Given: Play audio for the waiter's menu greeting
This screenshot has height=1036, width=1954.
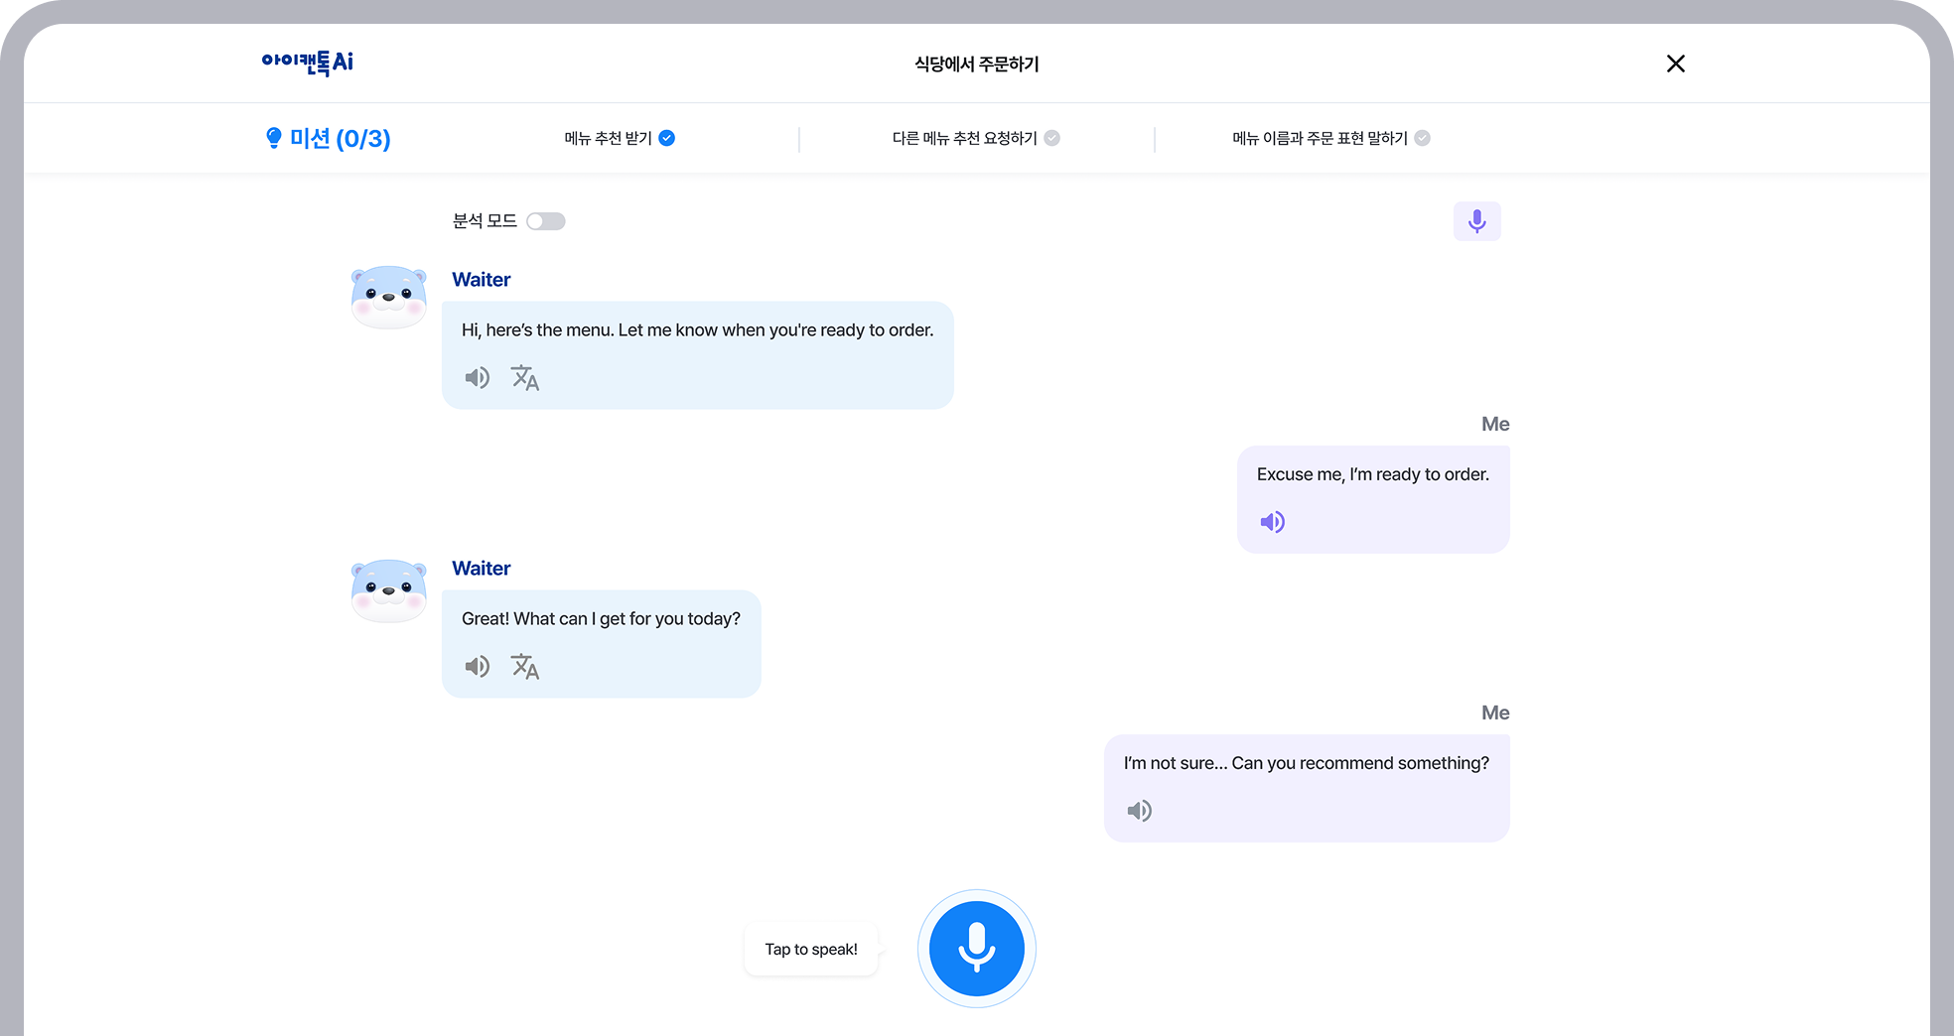Looking at the screenshot, I should click(x=478, y=378).
